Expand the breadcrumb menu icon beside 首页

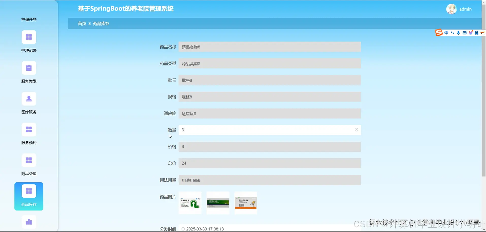tap(89, 23)
